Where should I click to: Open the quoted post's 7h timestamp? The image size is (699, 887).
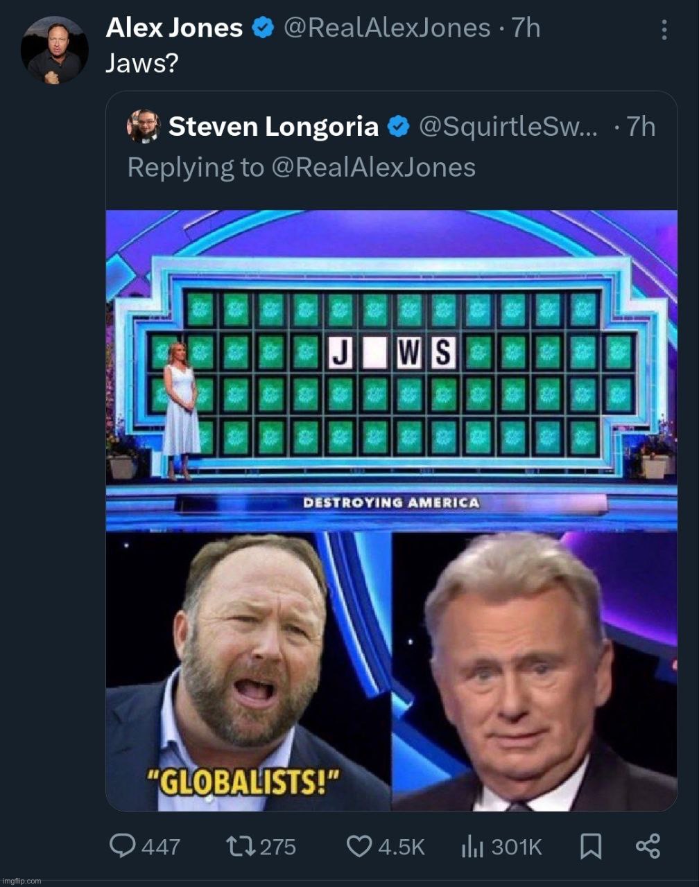click(x=641, y=127)
